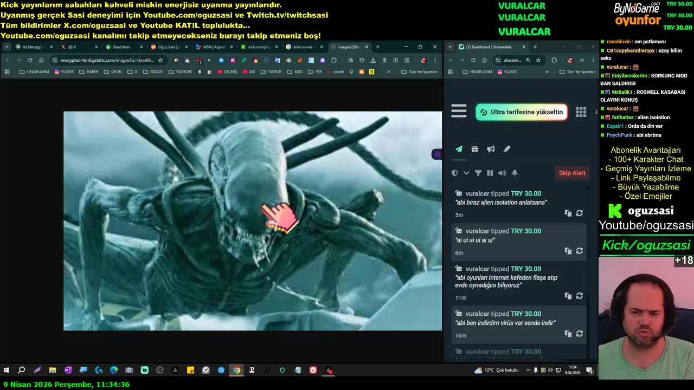The image size is (694, 390).
Task: Bookmark the Streamlabs page with star
Action: (x=538, y=60)
